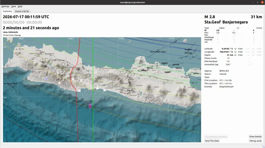Click the greyed-out "0000/00/00 00:00:00" time

(23, 22)
